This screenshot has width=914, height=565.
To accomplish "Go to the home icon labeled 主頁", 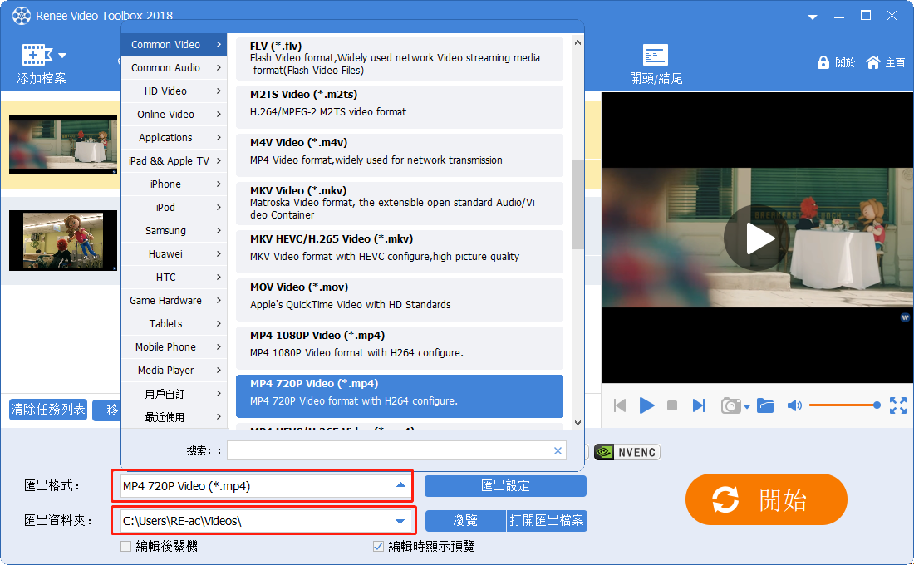I will (872, 62).
